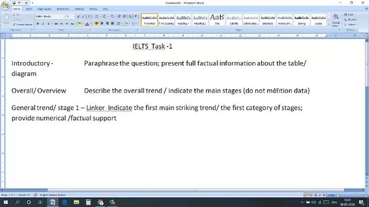Toggle Subscript formatting
The width and height of the screenshot is (369, 207).
62,24
